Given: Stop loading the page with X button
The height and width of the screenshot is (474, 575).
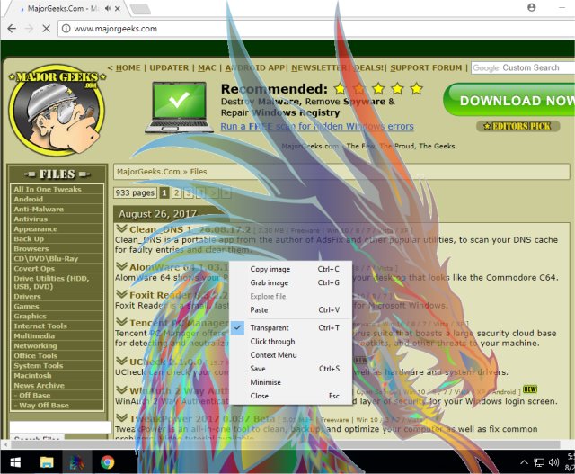Looking at the screenshot, I should tap(46, 29).
